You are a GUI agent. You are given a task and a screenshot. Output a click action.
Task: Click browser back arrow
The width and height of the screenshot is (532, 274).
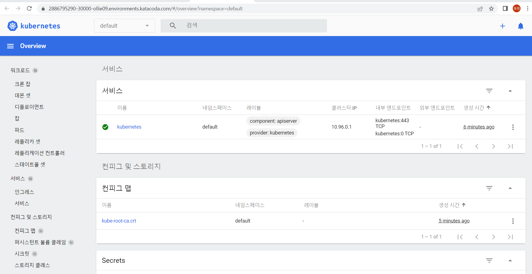(x=7, y=8)
